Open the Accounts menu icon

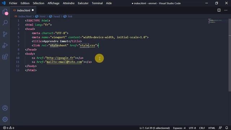point(5,108)
